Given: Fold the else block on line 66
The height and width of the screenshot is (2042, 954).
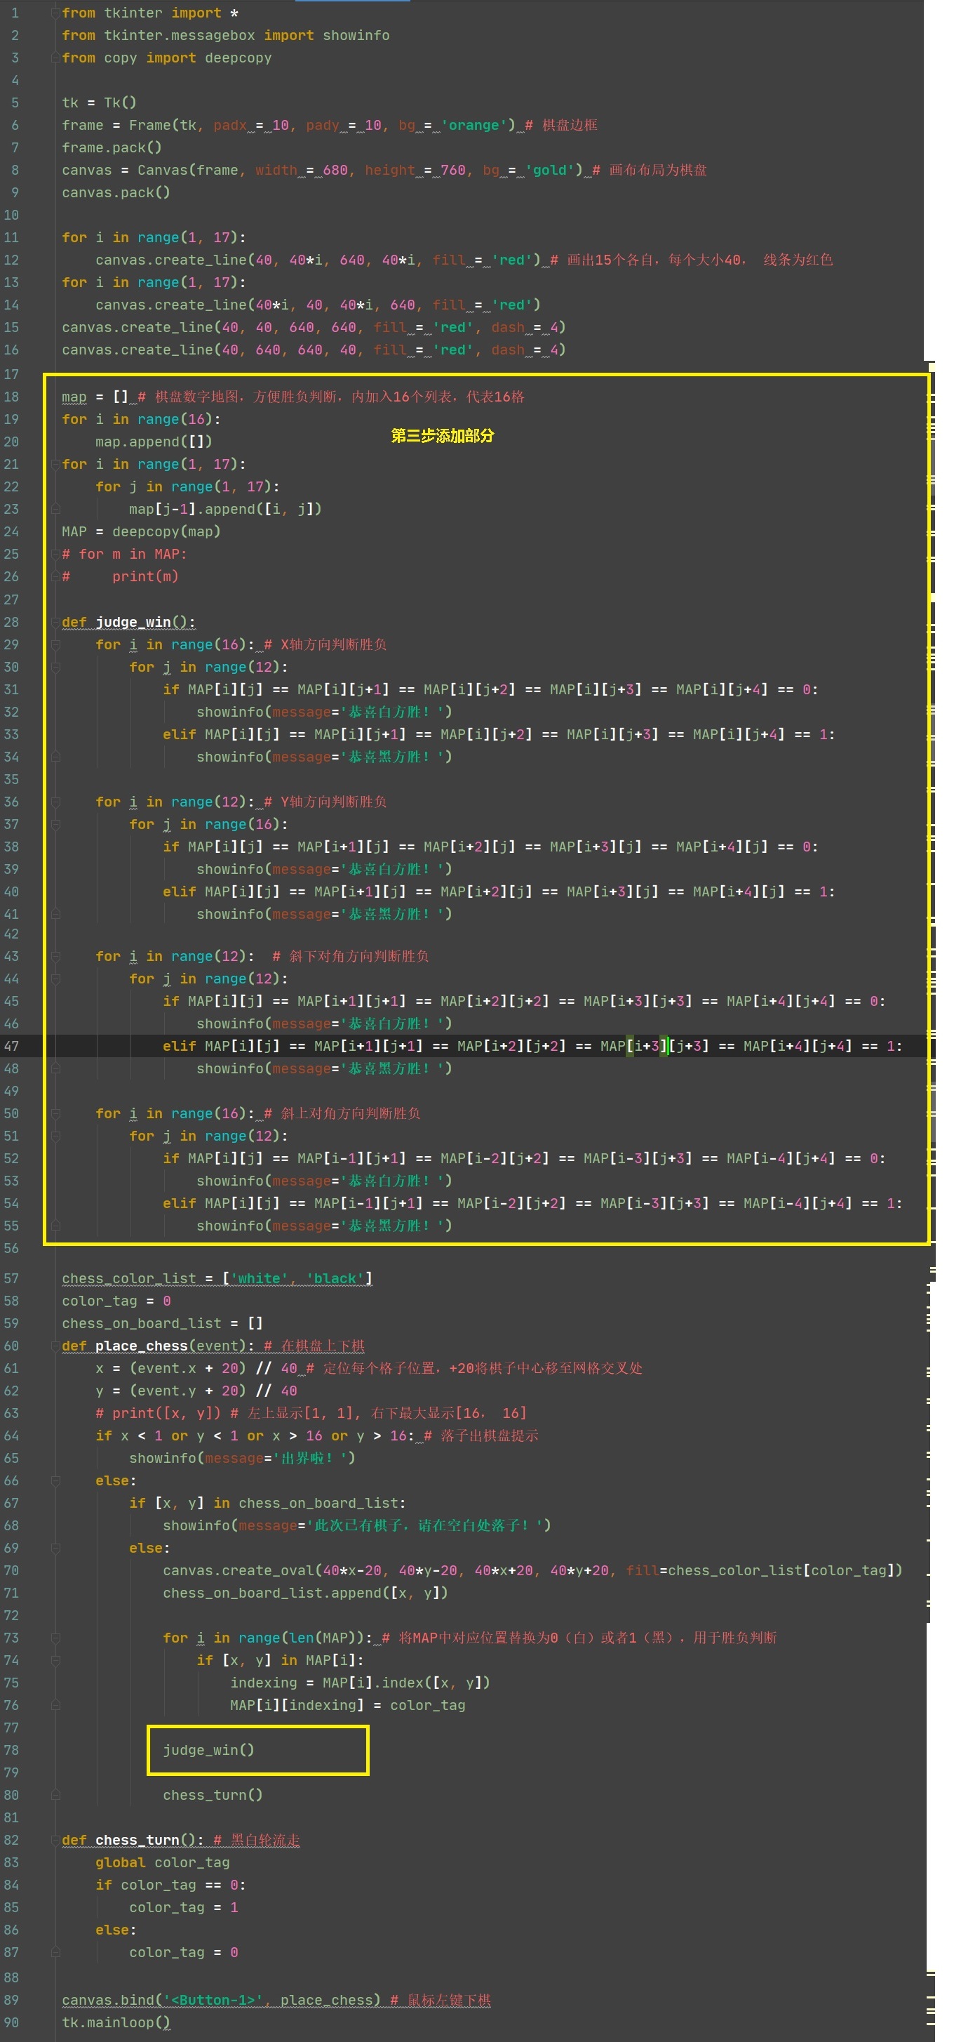Looking at the screenshot, I should coord(56,1480).
